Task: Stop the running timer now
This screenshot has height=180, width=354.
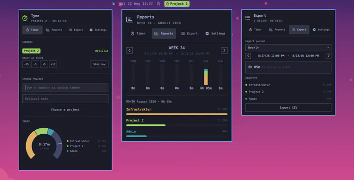Action: [x=99, y=64]
